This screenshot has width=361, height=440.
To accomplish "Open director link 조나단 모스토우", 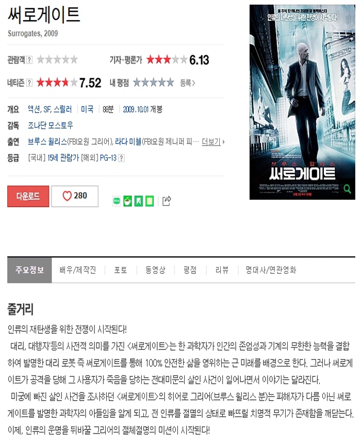I will 51,125.
